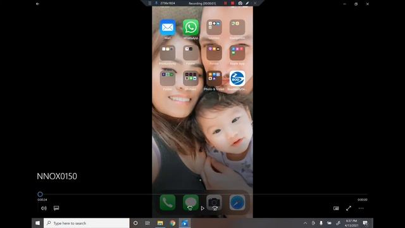Open the notification center icon

(x=366, y=223)
